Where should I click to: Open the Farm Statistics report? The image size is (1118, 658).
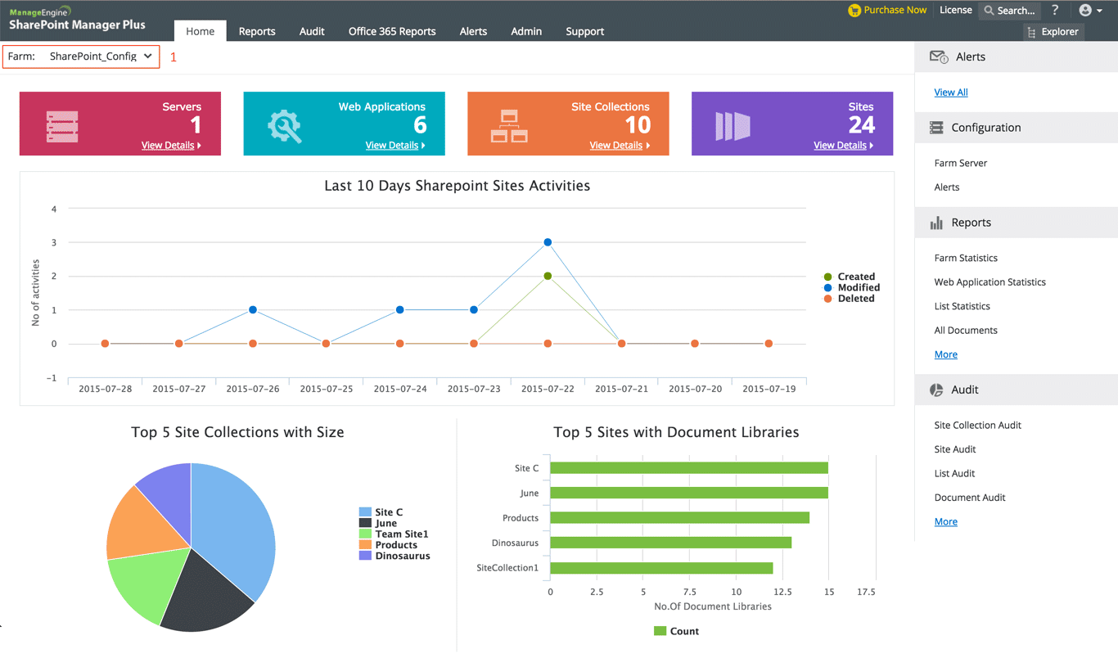coord(966,258)
